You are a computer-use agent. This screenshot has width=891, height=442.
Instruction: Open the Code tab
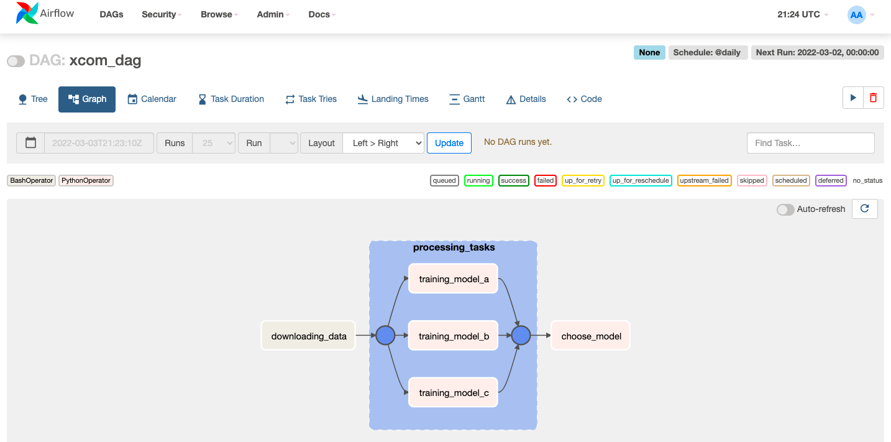coord(584,99)
